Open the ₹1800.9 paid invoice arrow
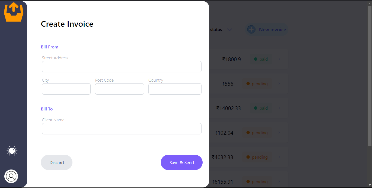The image size is (372, 188). coord(279,59)
